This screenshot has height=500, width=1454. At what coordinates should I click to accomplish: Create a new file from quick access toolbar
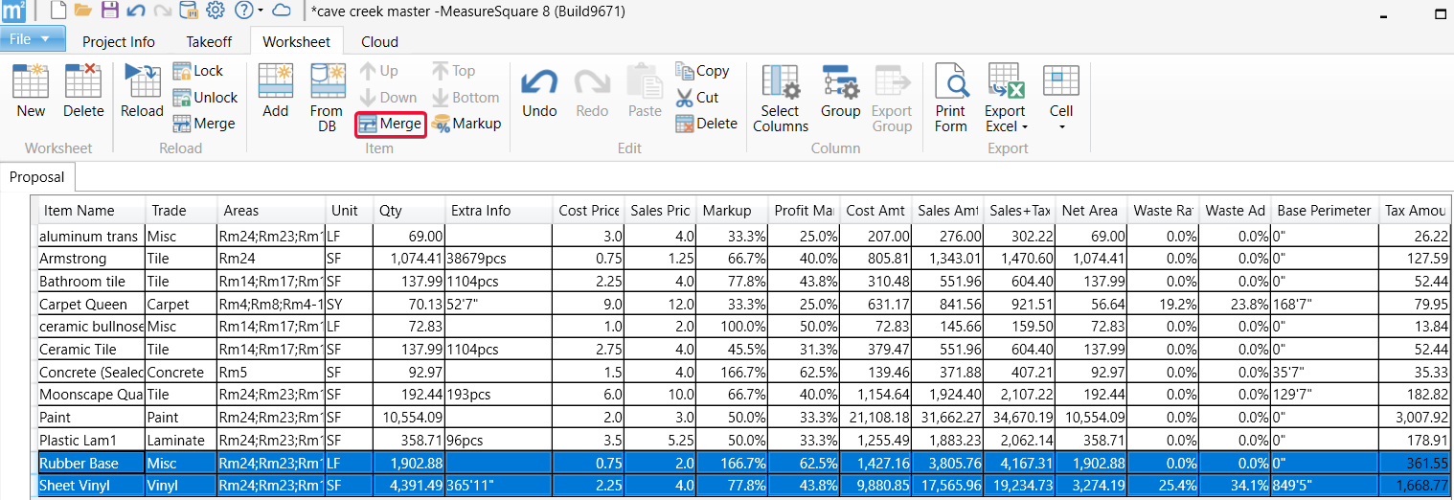[58, 11]
